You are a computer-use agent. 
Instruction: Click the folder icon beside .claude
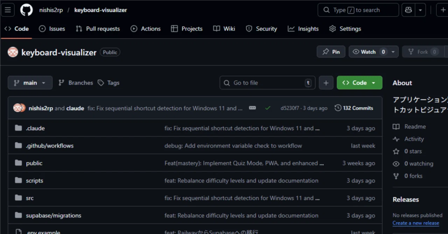click(x=19, y=128)
